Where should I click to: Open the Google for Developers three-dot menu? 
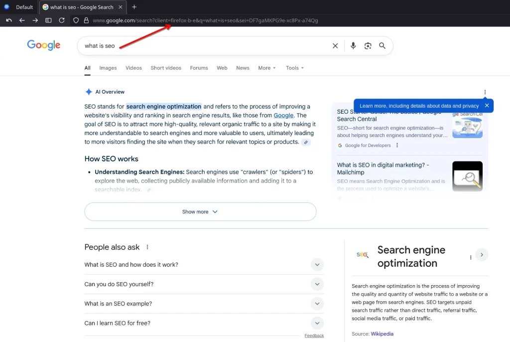click(x=397, y=145)
